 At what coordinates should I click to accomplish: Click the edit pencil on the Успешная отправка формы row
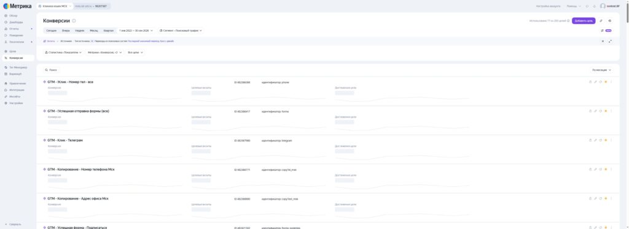[595, 111]
